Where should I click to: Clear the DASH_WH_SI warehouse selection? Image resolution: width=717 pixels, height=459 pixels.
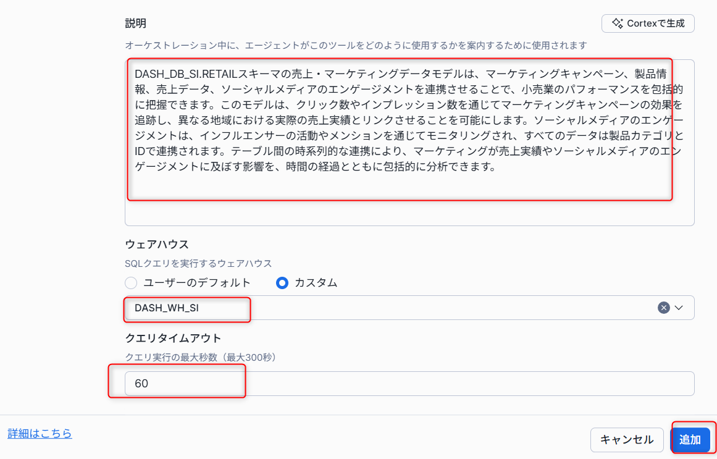664,308
